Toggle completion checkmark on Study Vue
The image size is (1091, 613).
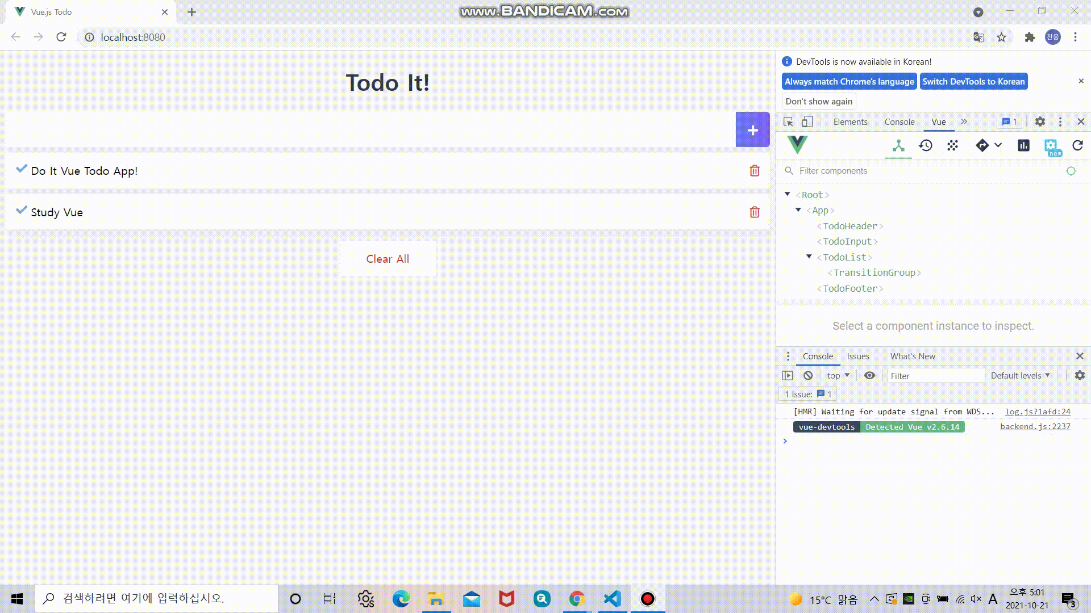pyautogui.click(x=22, y=211)
